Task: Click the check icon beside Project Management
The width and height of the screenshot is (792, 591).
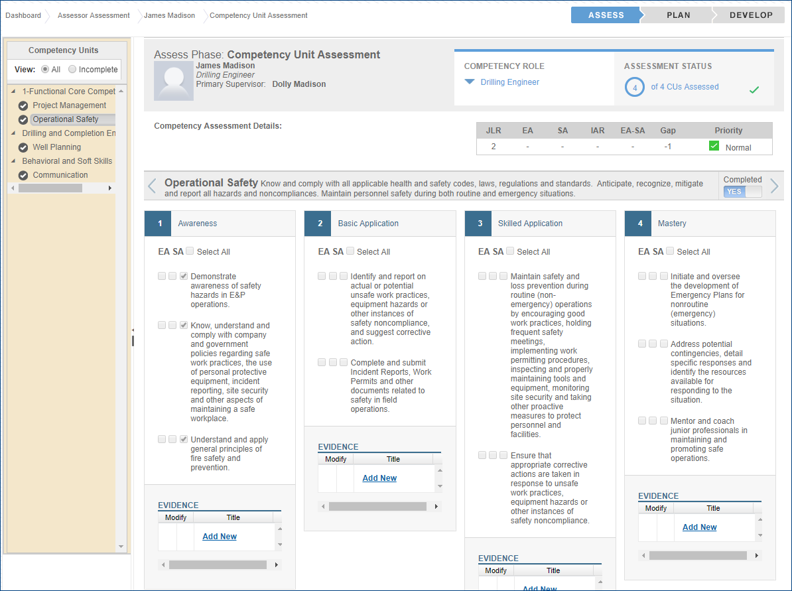Action: click(x=23, y=105)
